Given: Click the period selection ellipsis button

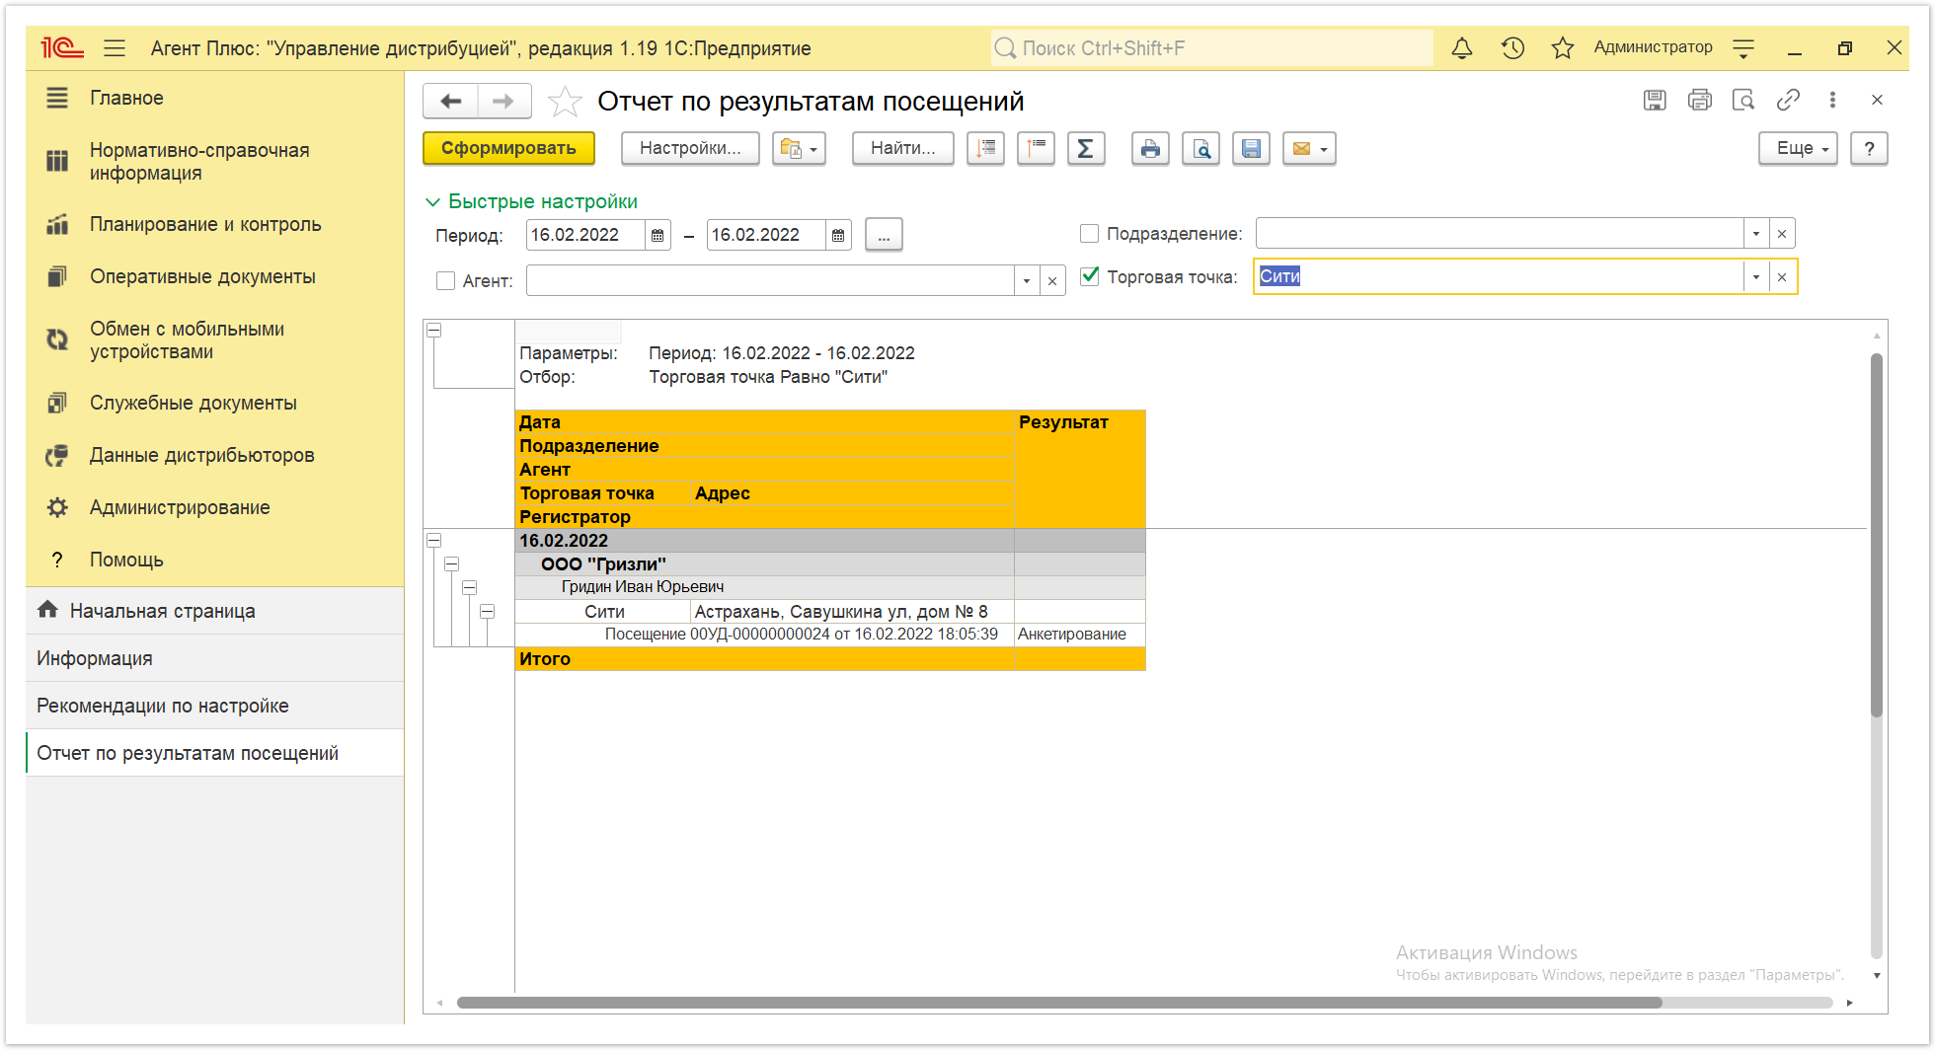Looking at the screenshot, I should [x=884, y=235].
